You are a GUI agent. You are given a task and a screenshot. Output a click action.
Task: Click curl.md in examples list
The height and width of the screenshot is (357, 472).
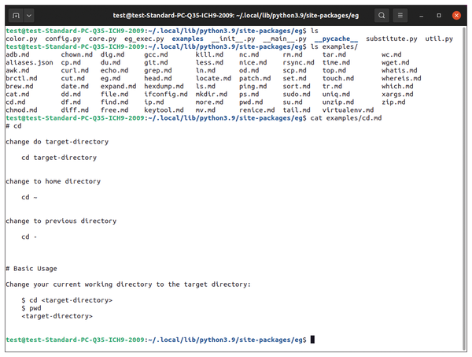75,71
